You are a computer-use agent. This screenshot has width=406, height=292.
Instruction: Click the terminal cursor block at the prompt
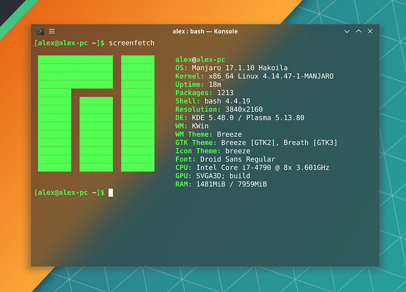click(x=111, y=193)
